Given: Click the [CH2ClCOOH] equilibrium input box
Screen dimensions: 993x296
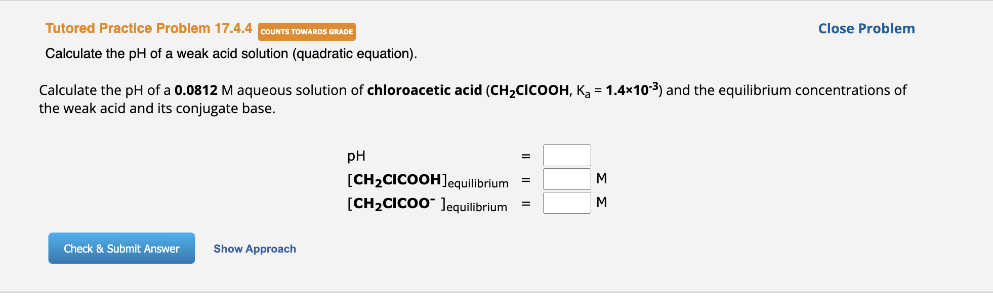Looking at the screenshot, I should pyautogui.click(x=566, y=178).
